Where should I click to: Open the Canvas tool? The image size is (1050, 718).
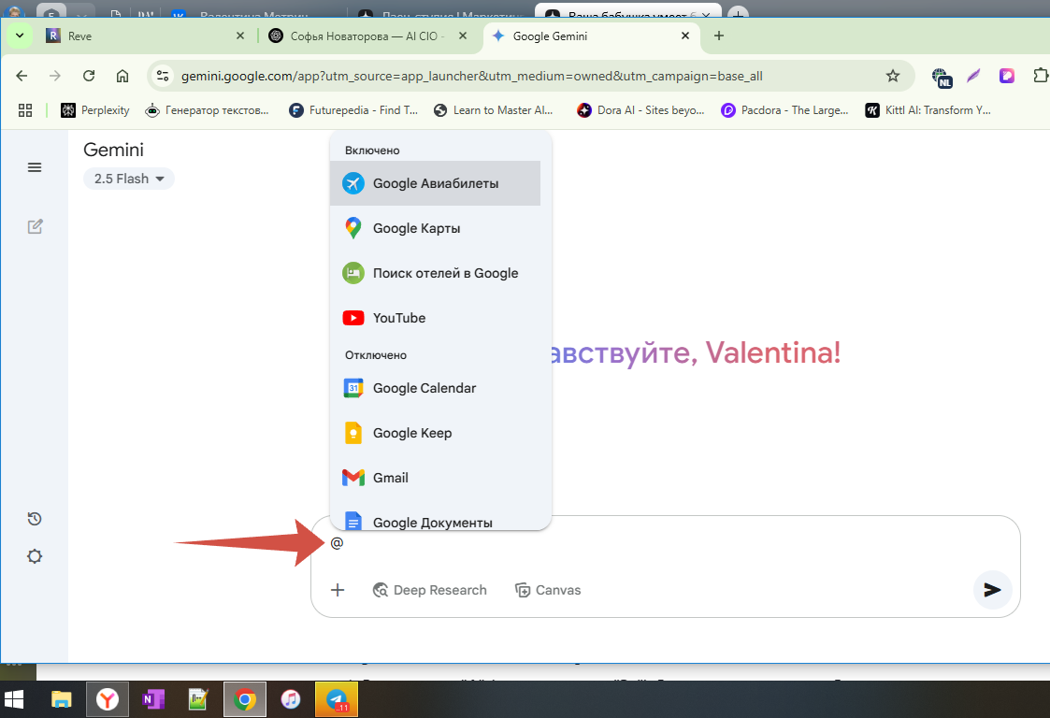tap(548, 590)
